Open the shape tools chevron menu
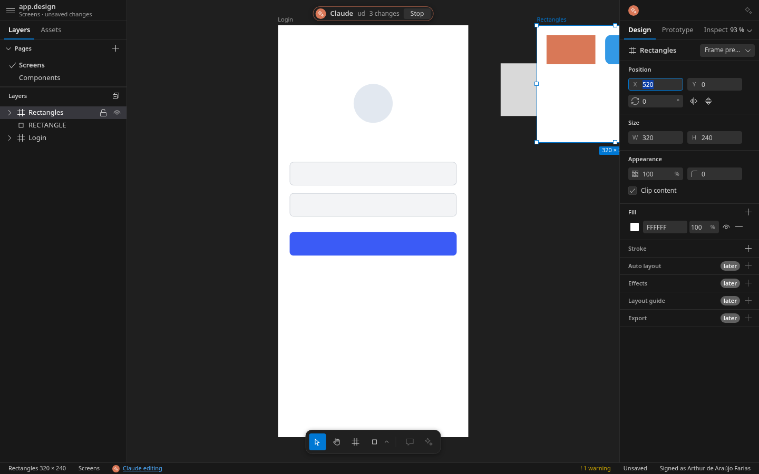This screenshot has height=474, width=759. pyautogui.click(x=386, y=442)
